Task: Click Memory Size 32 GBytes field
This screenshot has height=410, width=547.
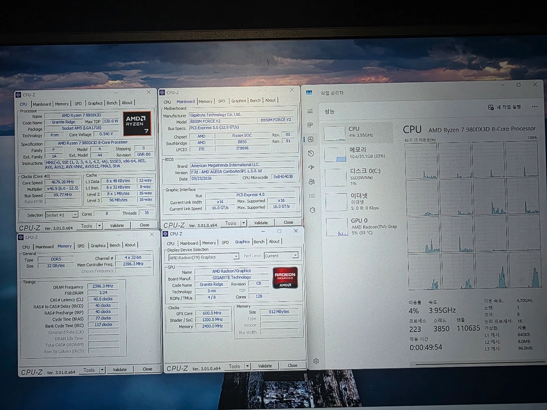Action: click(x=56, y=265)
